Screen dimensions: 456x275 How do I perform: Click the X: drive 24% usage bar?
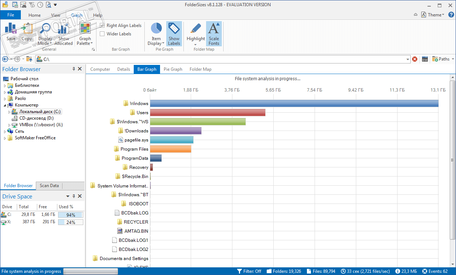tap(71, 222)
